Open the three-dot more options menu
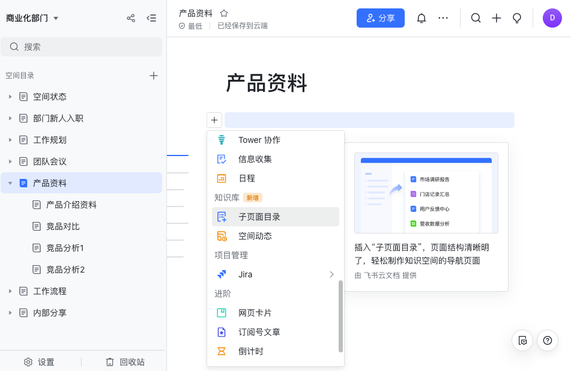 click(x=443, y=18)
